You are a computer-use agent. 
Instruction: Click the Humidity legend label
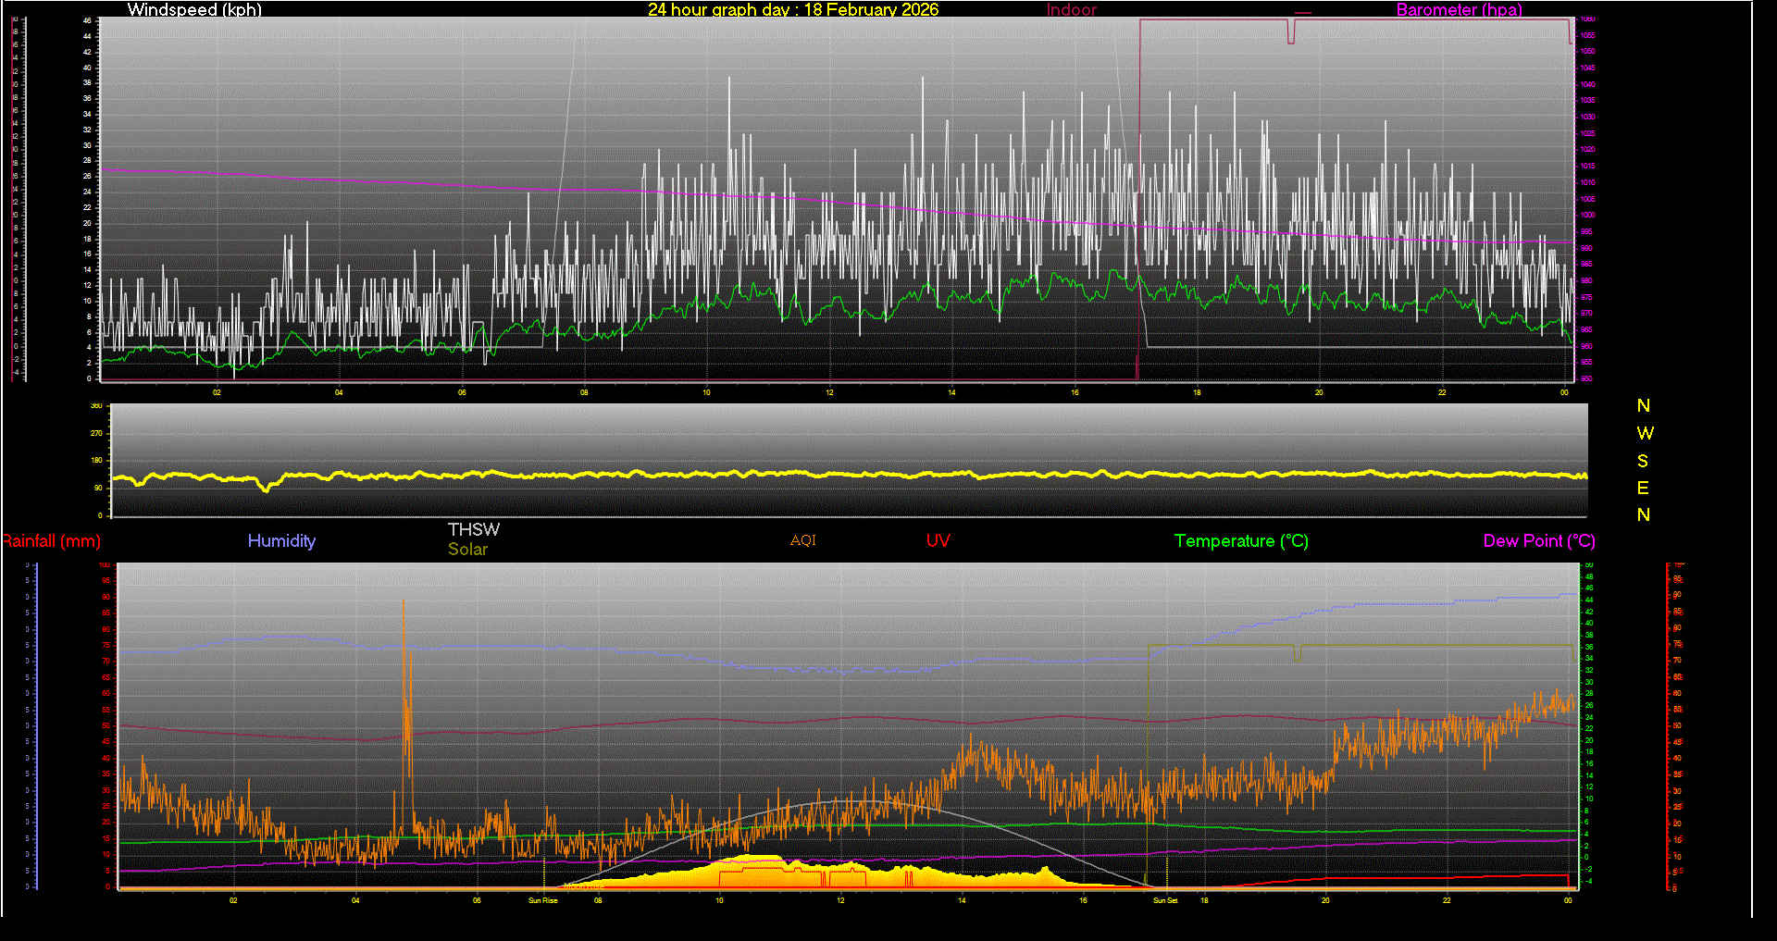pos(281,541)
